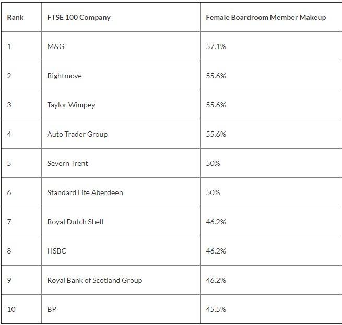Click the Female Boardroom Member Makeup header
This screenshot has width=342, height=325.
266,17
